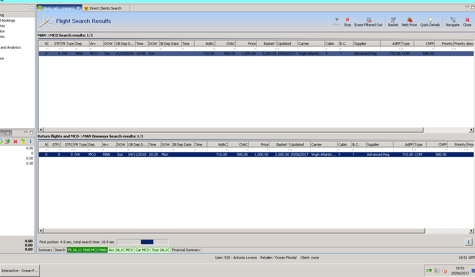Screen dimensions: 475x277
Task: Open the Financial Summary tab
Action: 186,250
